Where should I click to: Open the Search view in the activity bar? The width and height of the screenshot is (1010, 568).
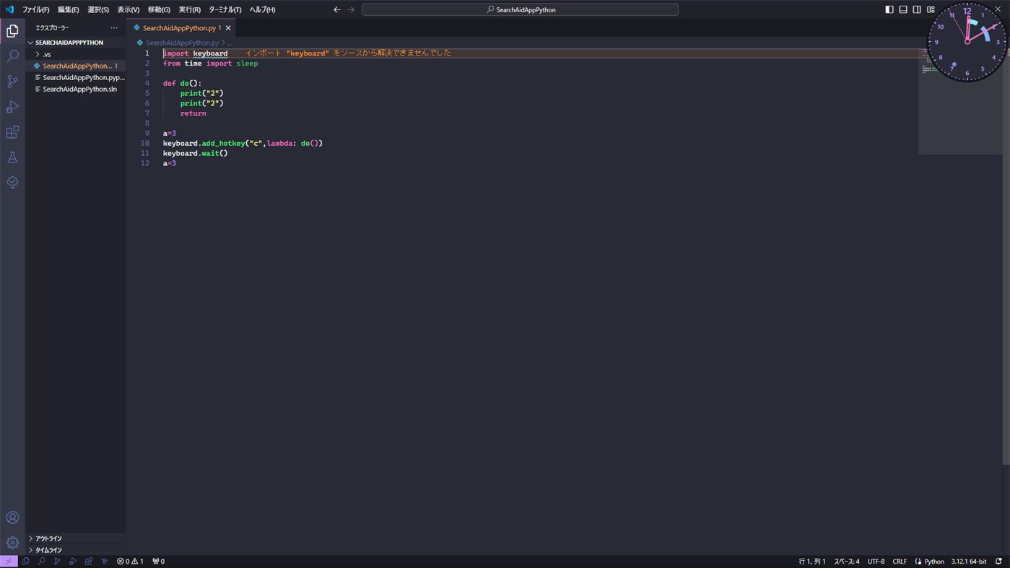[x=12, y=56]
